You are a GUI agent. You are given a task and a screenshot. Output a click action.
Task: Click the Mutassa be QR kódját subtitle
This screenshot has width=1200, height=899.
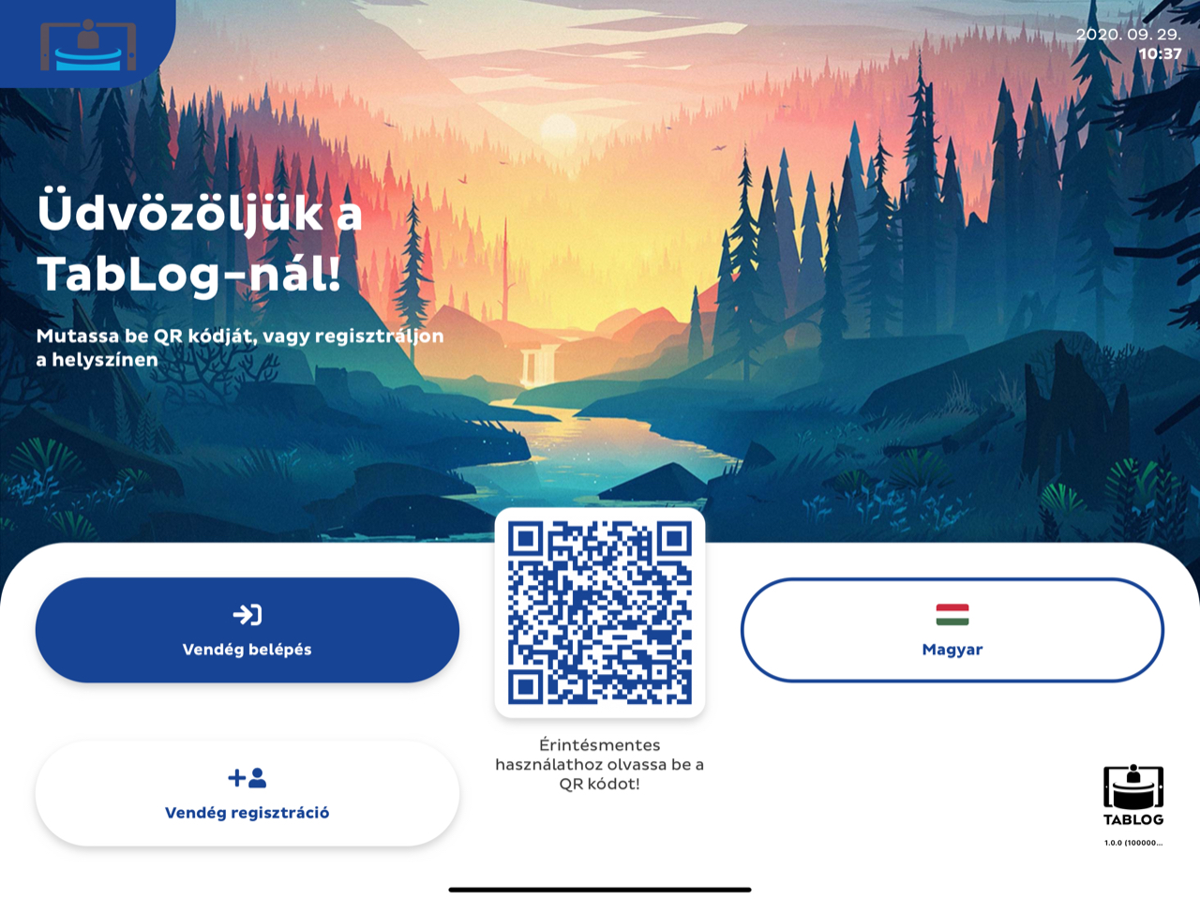click(240, 347)
